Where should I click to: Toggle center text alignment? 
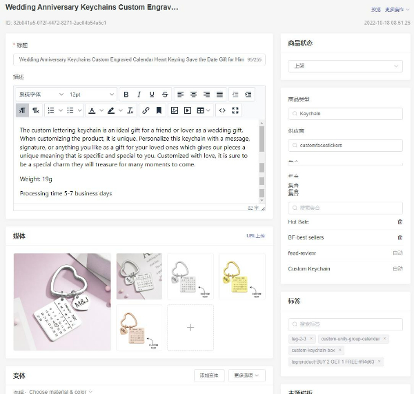193,95
